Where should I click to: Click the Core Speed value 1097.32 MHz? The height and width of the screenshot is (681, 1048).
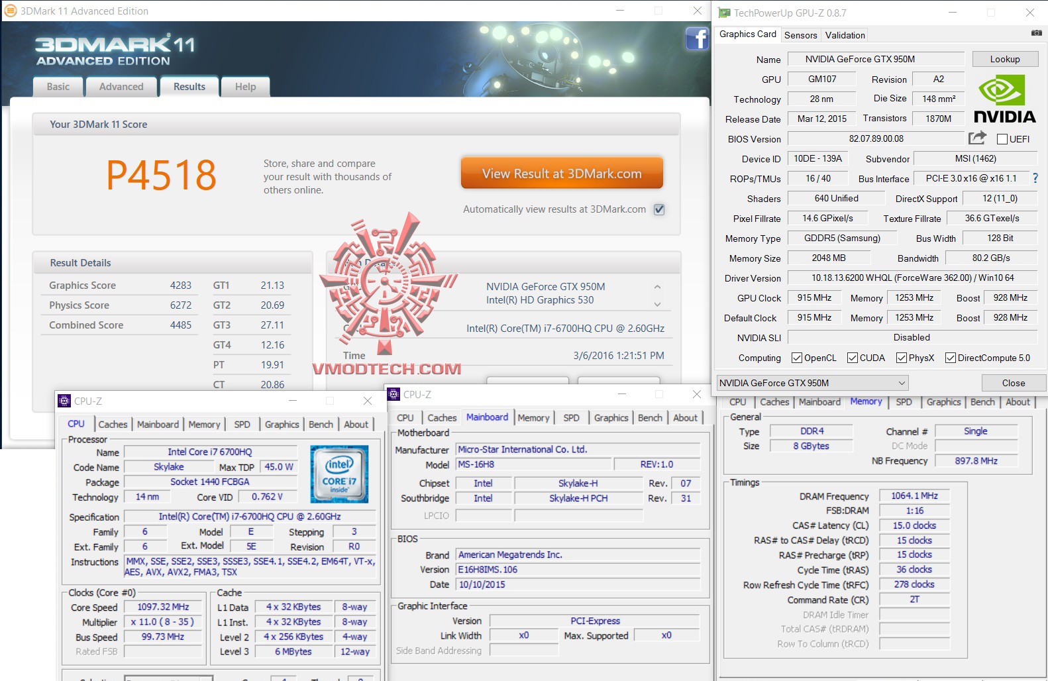(x=163, y=607)
